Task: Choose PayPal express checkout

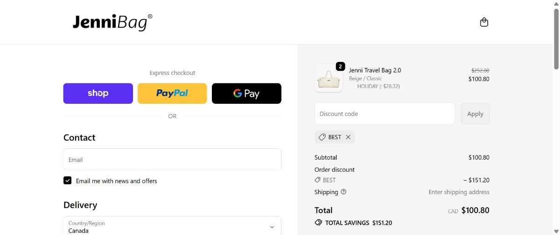Action: pos(172,94)
